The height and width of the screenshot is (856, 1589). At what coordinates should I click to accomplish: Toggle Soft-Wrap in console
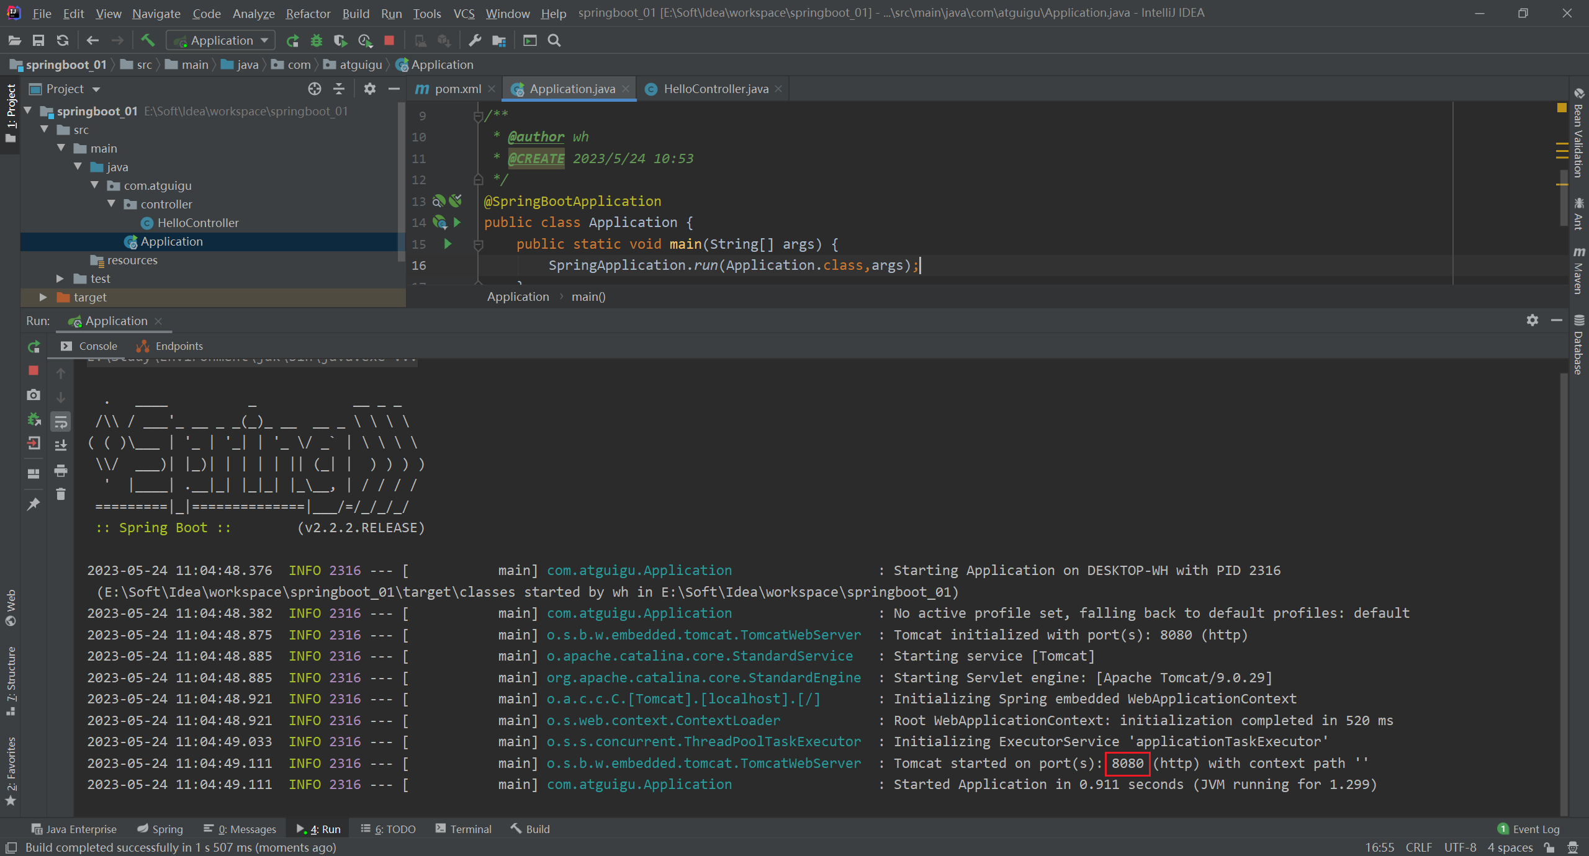pos(61,422)
